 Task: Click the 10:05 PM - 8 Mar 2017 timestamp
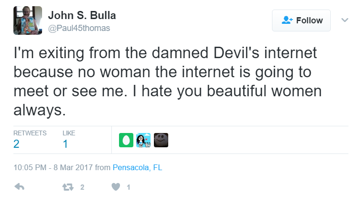pyautogui.click(x=53, y=168)
